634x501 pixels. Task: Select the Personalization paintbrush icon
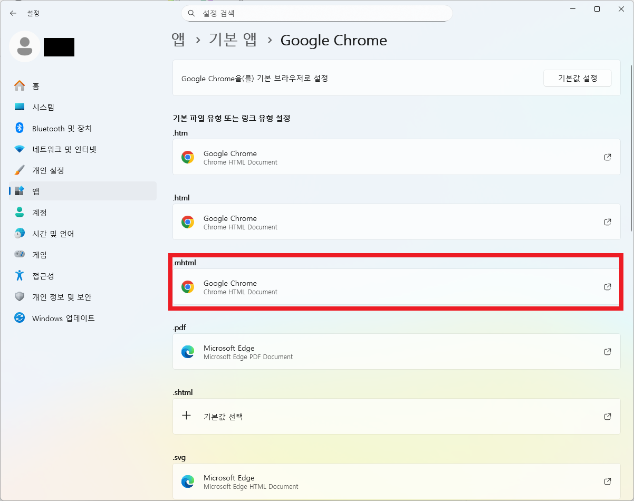click(x=20, y=170)
